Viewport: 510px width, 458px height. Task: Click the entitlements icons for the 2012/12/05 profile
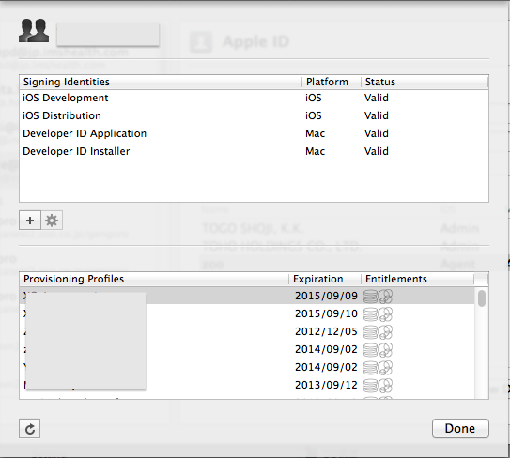(x=378, y=332)
